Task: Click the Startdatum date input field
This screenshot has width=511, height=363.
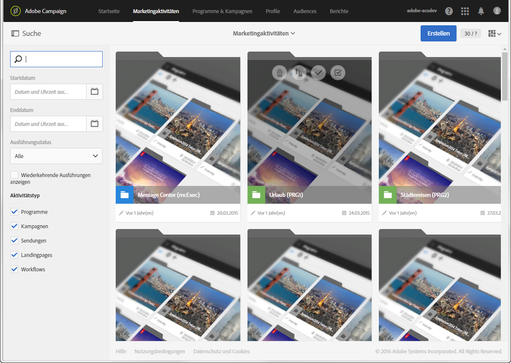Action: point(48,91)
